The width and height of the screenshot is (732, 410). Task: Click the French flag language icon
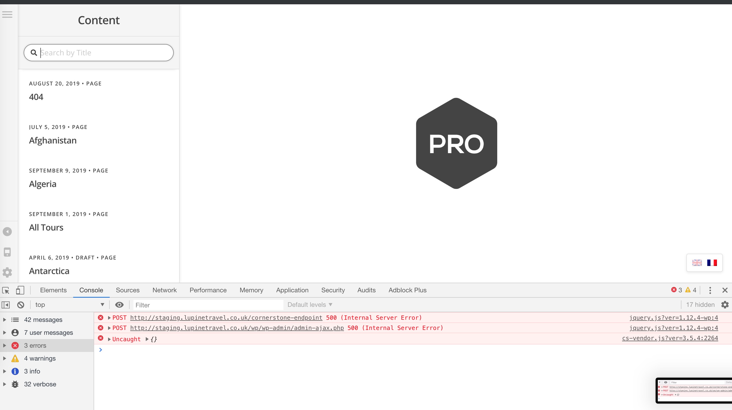point(712,263)
